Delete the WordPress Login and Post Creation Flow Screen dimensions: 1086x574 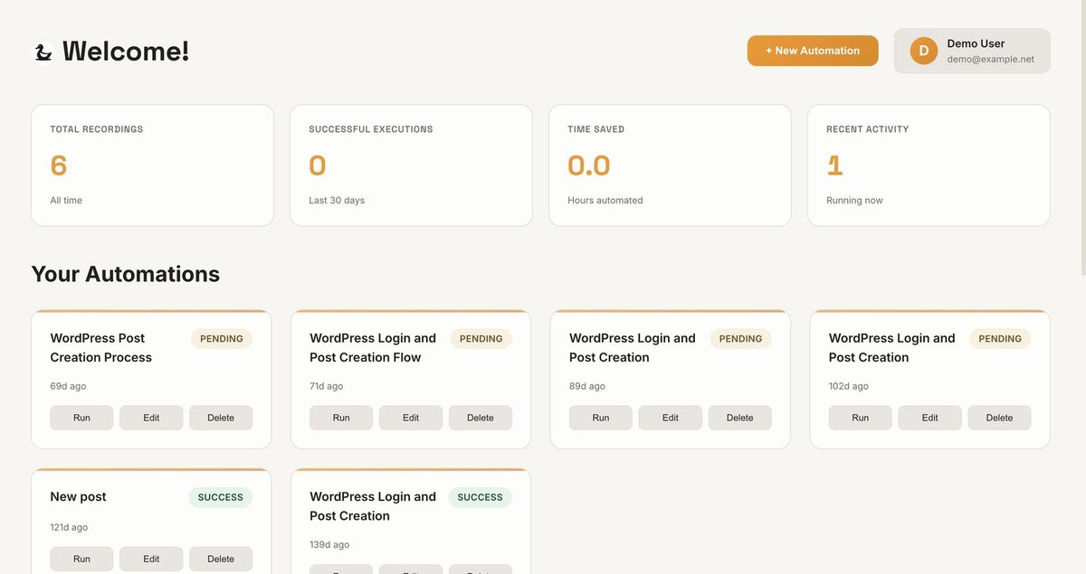(x=481, y=418)
